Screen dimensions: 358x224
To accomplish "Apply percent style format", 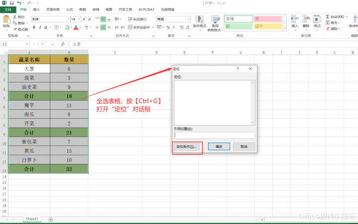I will [168, 27].
